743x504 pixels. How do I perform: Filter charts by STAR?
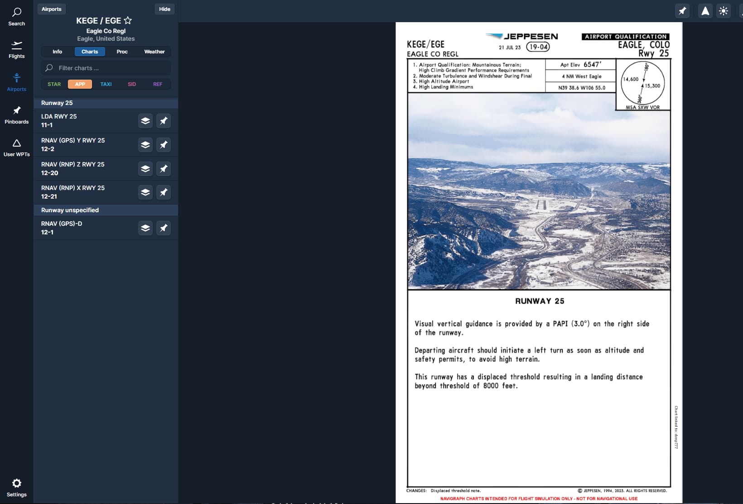(54, 84)
